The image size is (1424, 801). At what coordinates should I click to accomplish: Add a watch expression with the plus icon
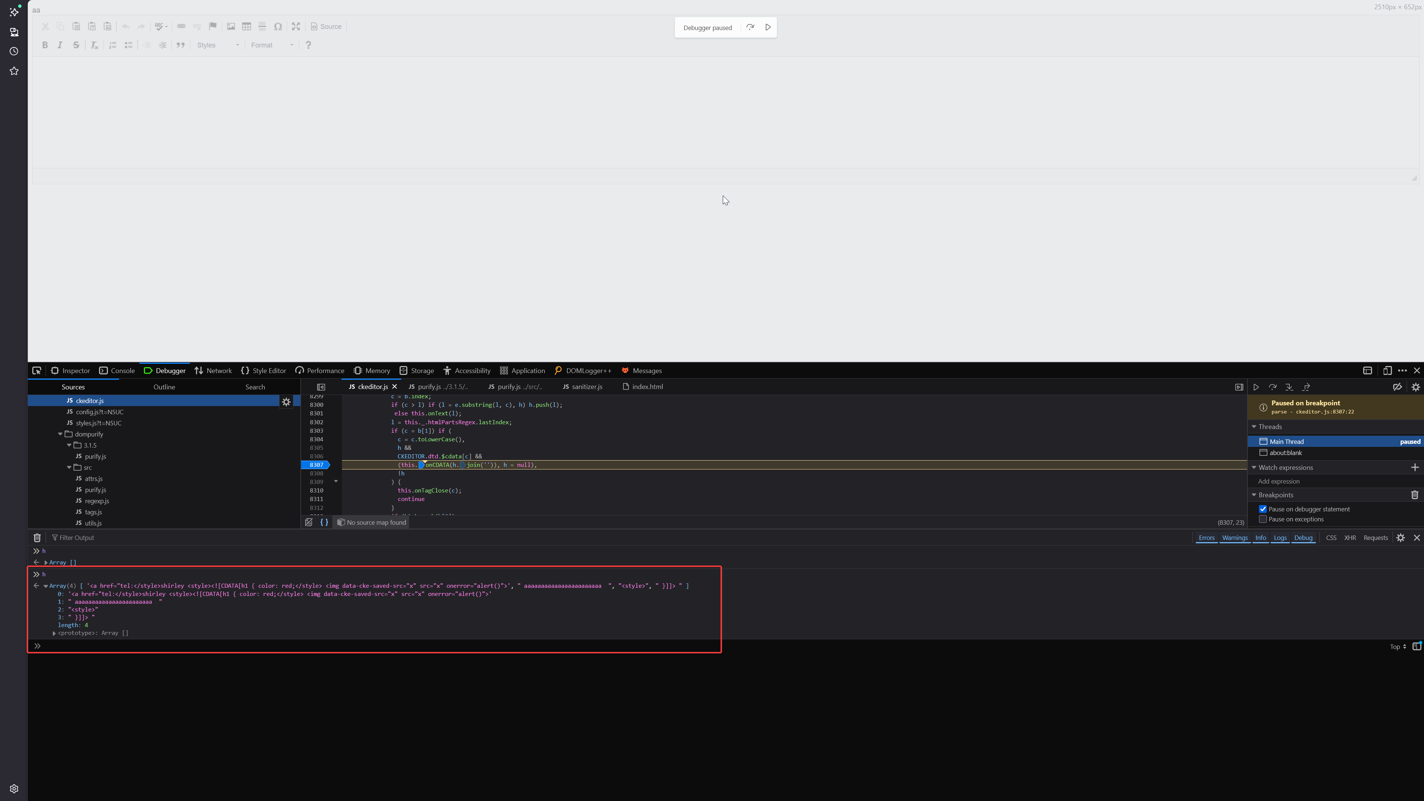point(1415,468)
